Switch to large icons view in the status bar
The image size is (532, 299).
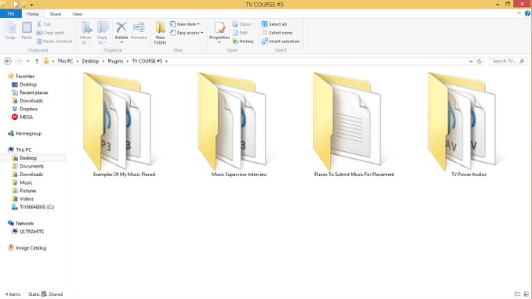(527, 294)
